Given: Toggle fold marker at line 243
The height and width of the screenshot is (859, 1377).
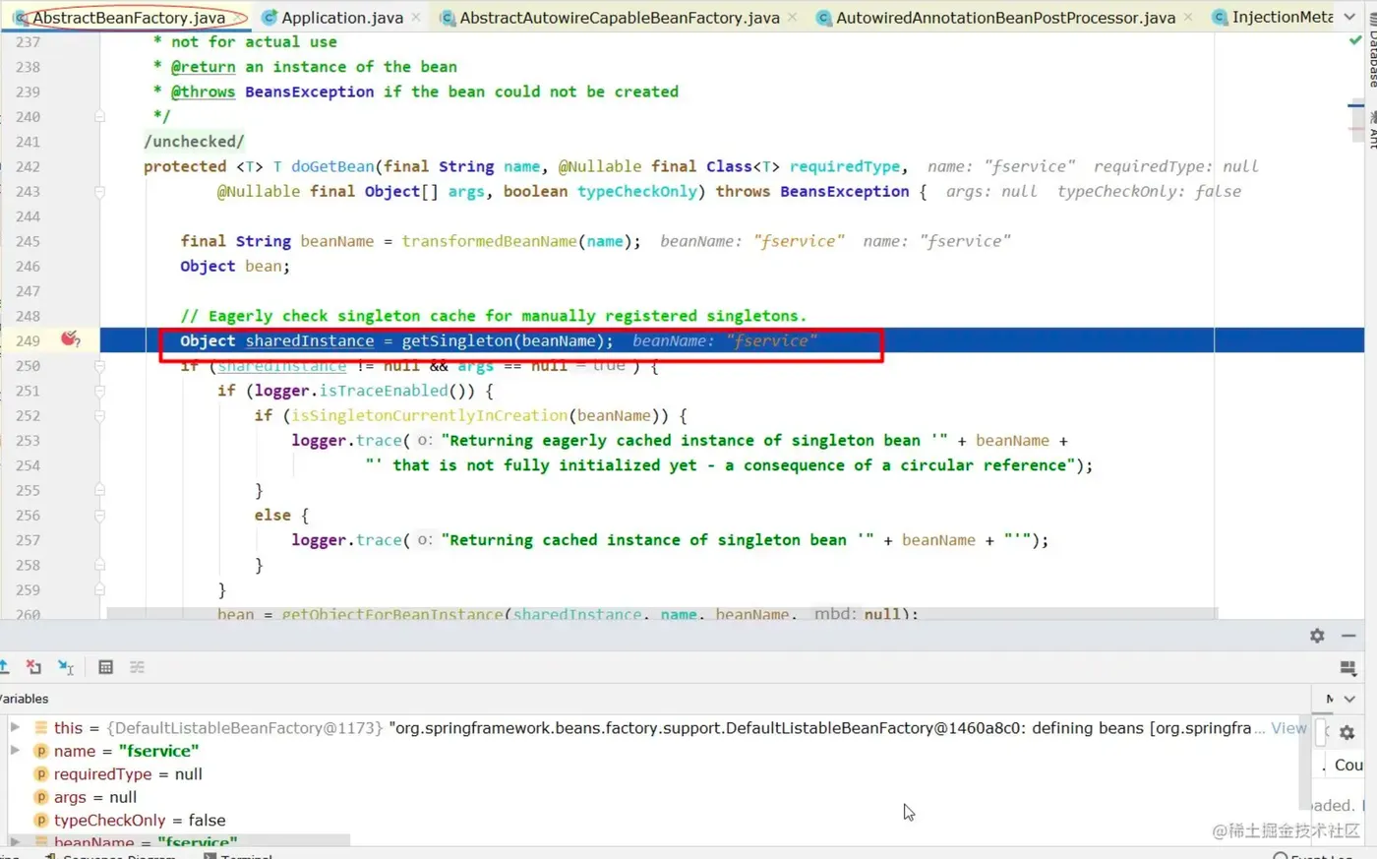Looking at the screenshot, I should tap(99, 191).
